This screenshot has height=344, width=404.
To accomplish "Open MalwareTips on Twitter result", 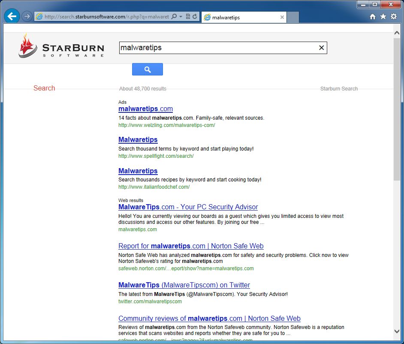I will (184, 285).
